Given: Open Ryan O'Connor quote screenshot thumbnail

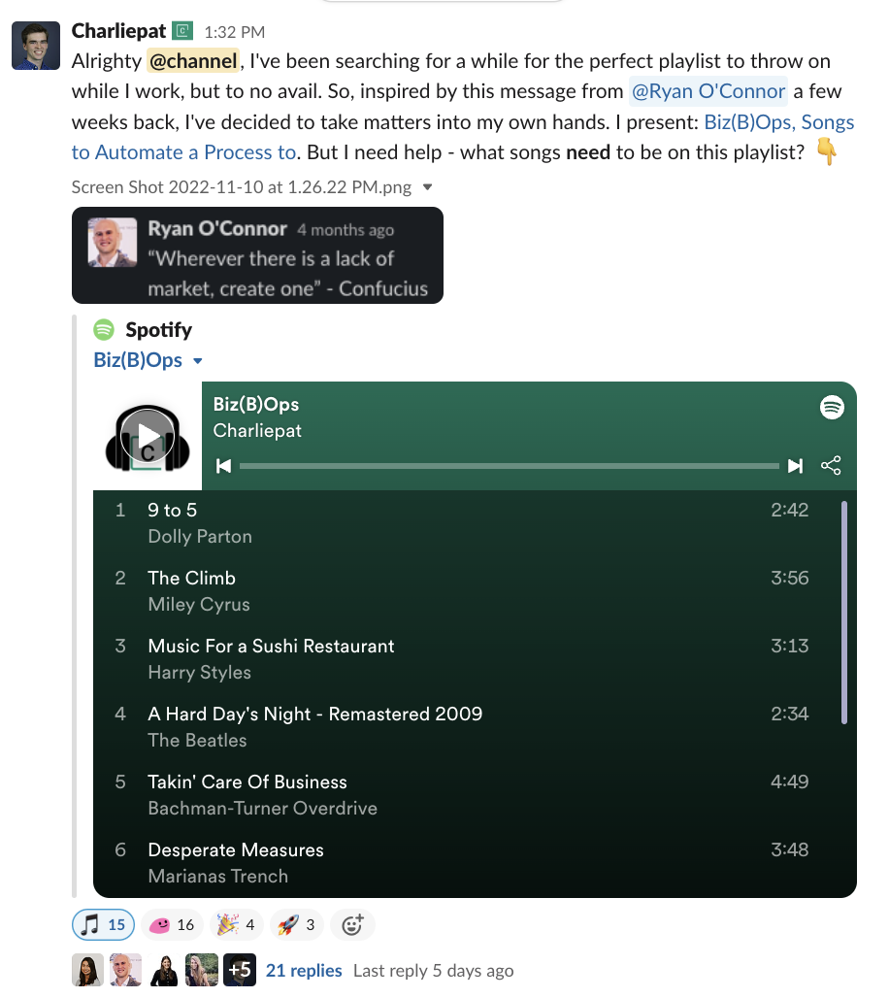Looking at the screenshot, I should click(x=258, y=255).
